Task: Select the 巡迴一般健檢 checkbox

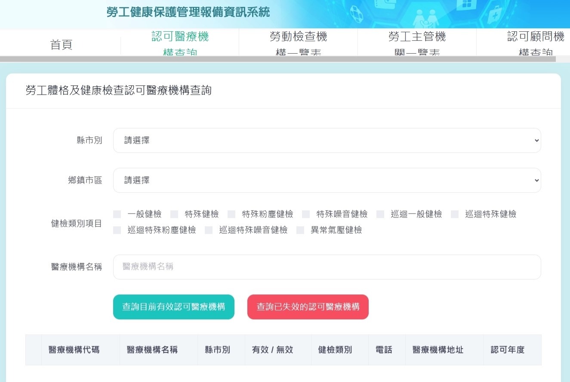Action: (380, 214)
